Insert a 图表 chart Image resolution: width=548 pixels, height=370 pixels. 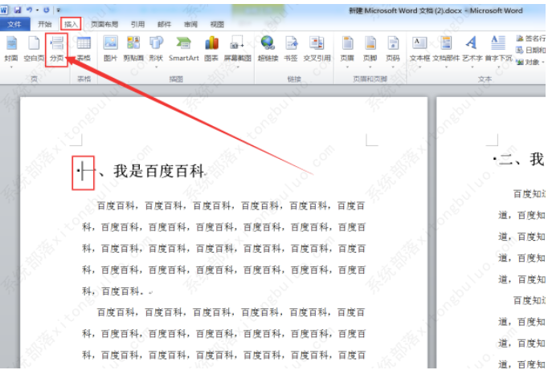point(211,49)
